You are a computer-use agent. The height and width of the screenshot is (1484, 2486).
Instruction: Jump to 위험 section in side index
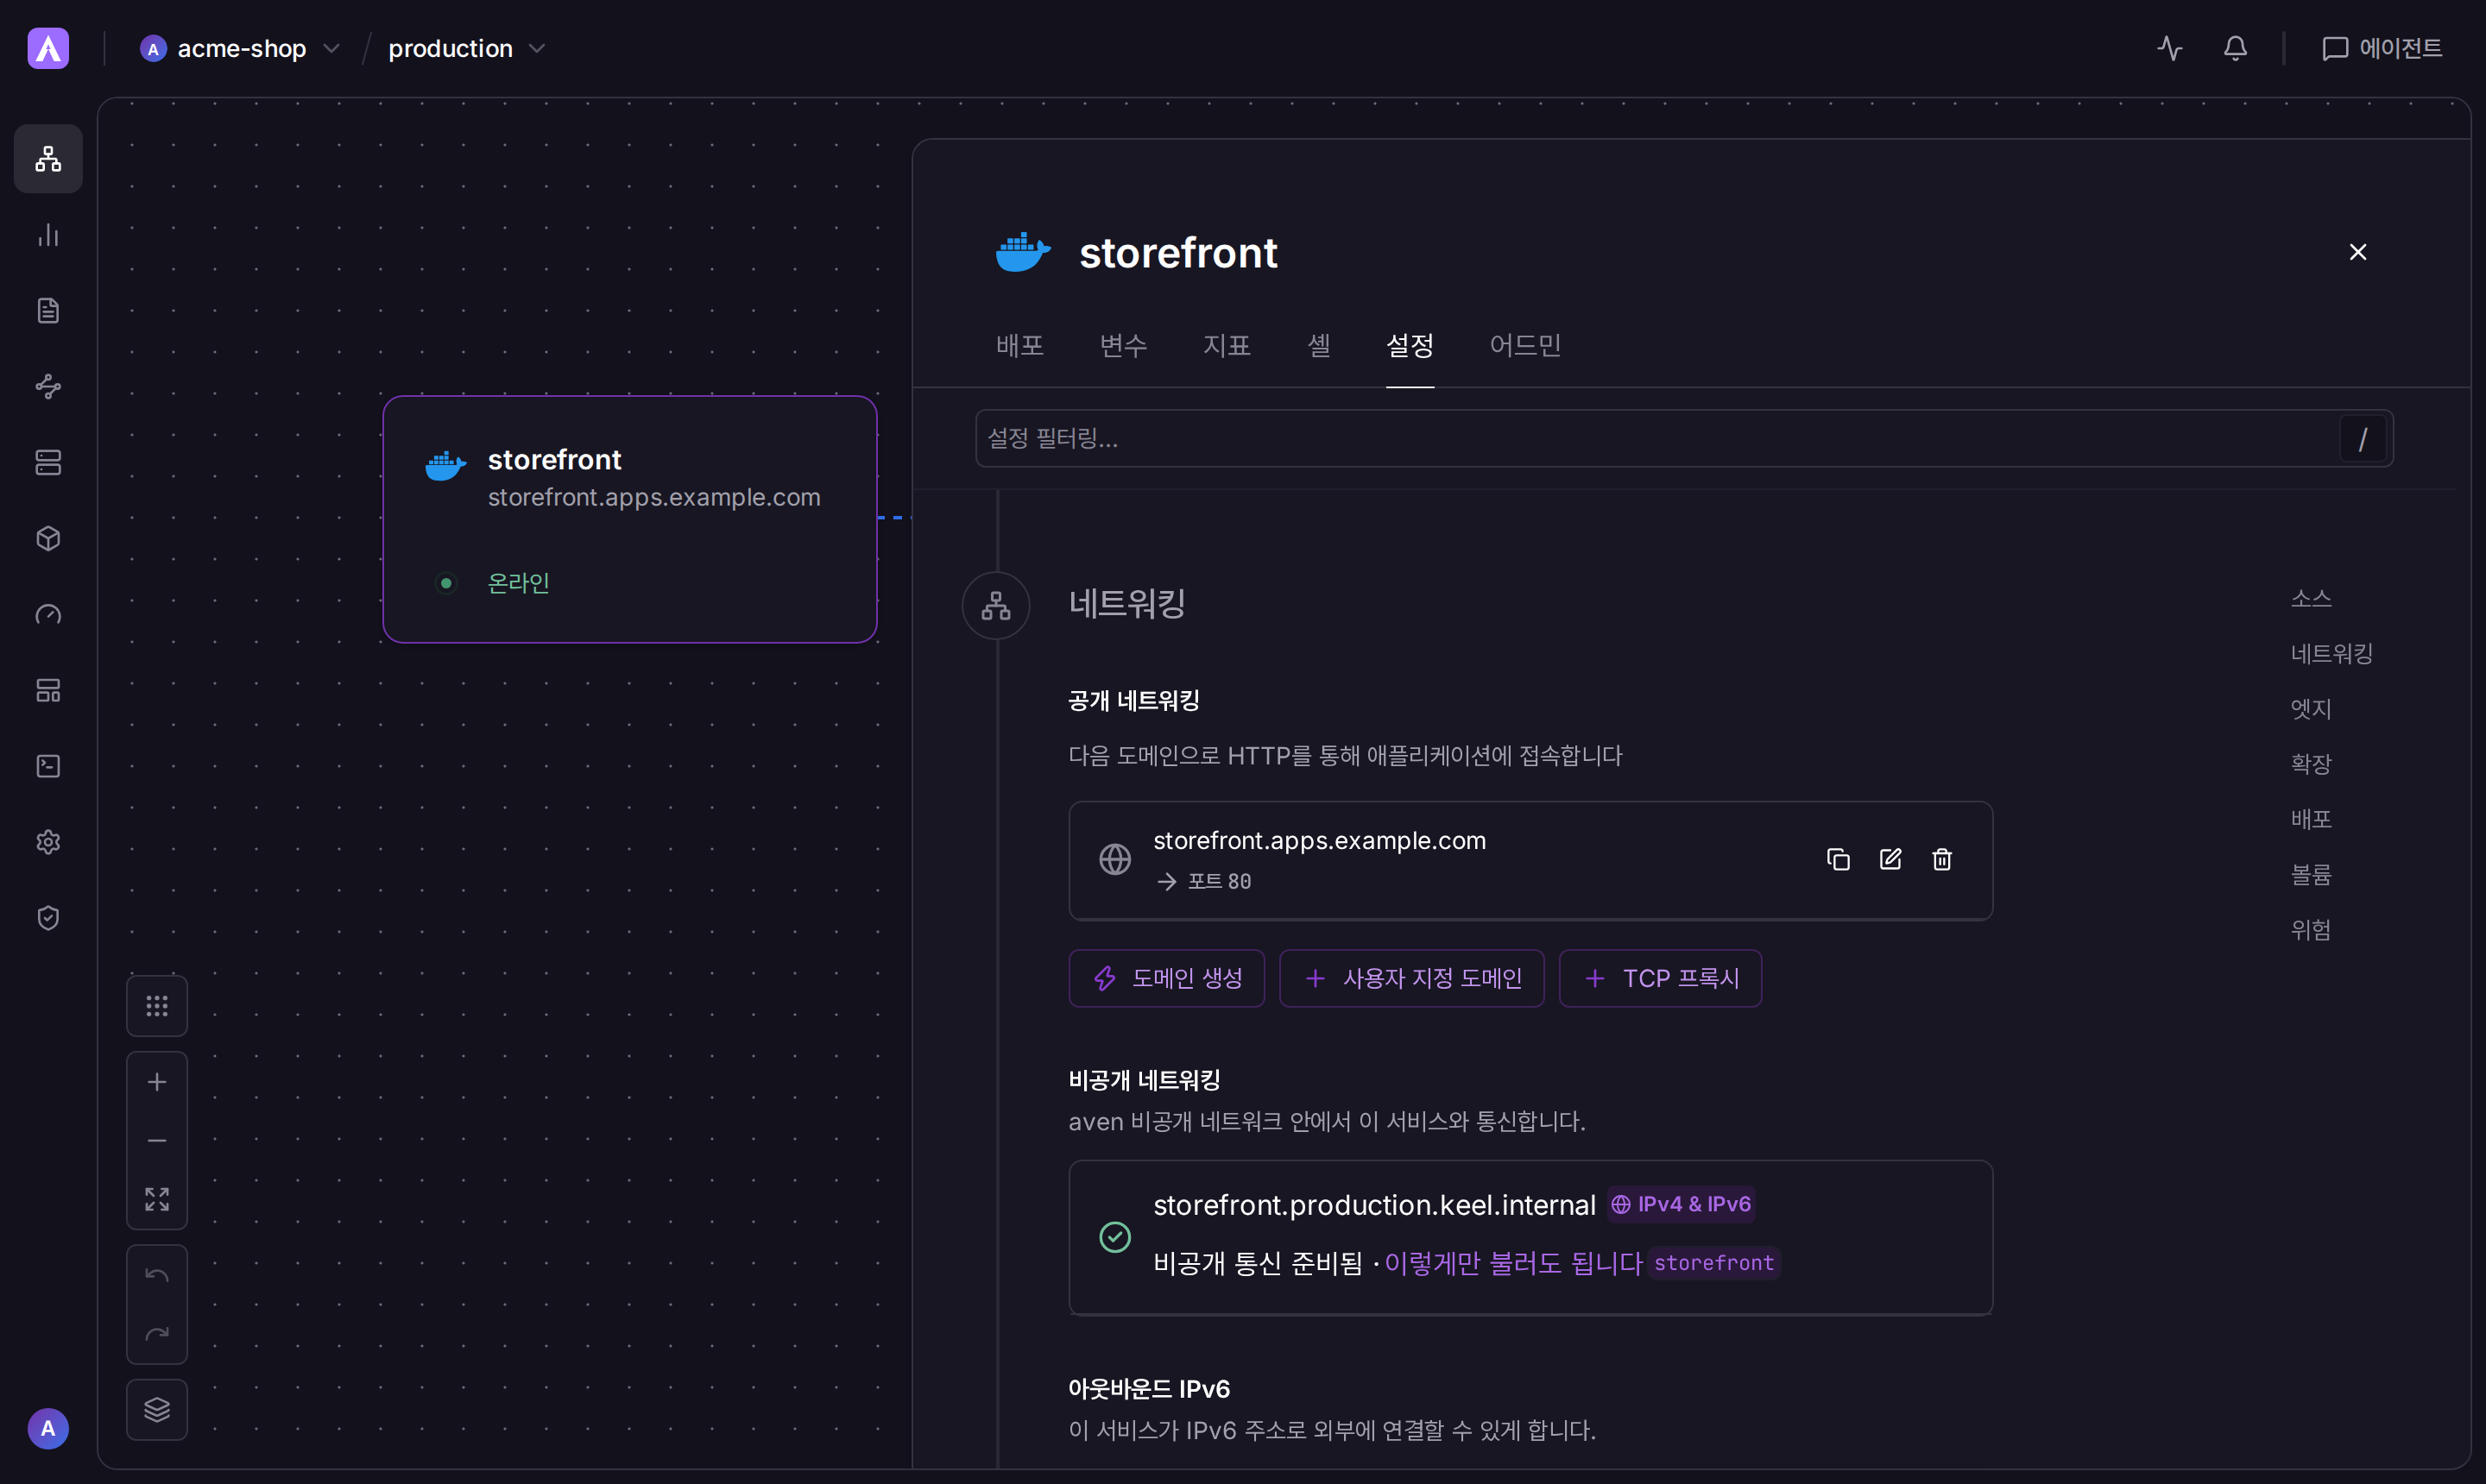point(2311,929)
